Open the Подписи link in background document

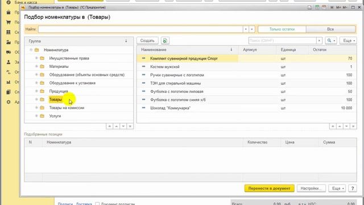[x=65, y=204]
